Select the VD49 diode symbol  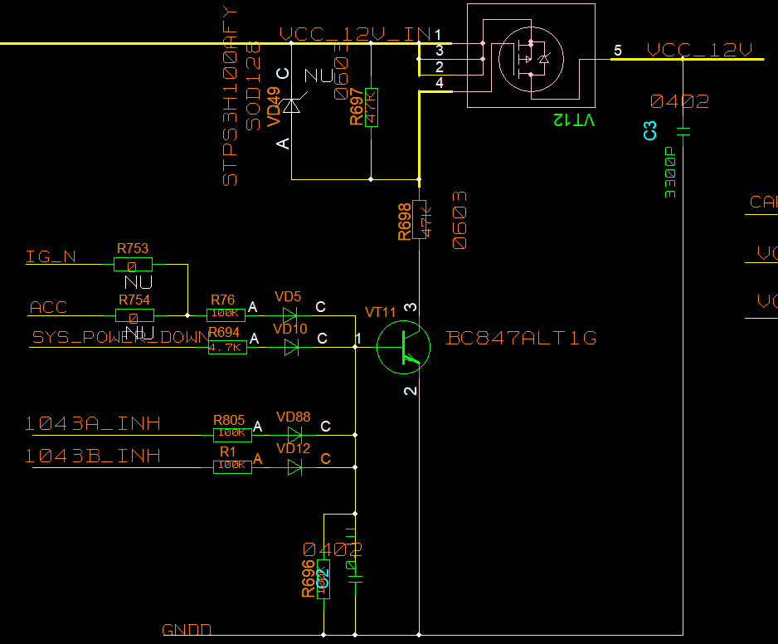click(x=291, y=105)
